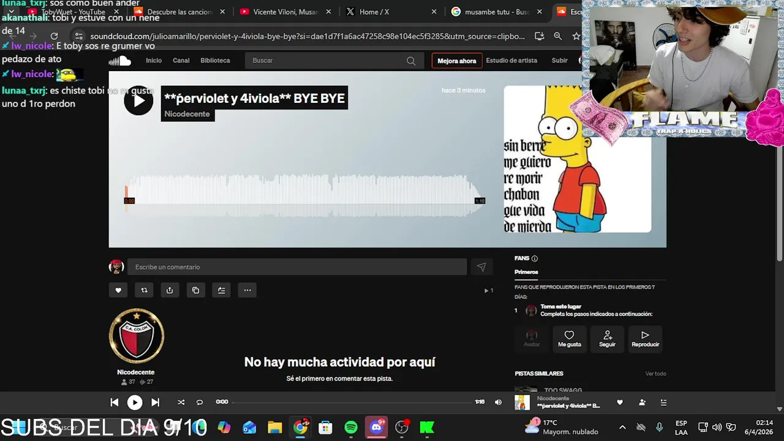Open the share dialog for the track

pyautogui.click(x=170, y=290)
